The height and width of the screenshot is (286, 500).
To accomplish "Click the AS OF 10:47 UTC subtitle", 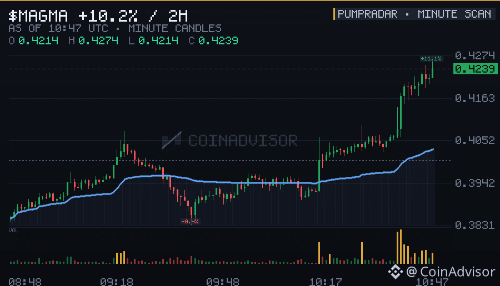I will coord(58,29).
